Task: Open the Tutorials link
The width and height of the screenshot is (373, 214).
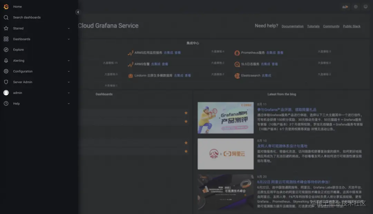Action: pos(313,26)
